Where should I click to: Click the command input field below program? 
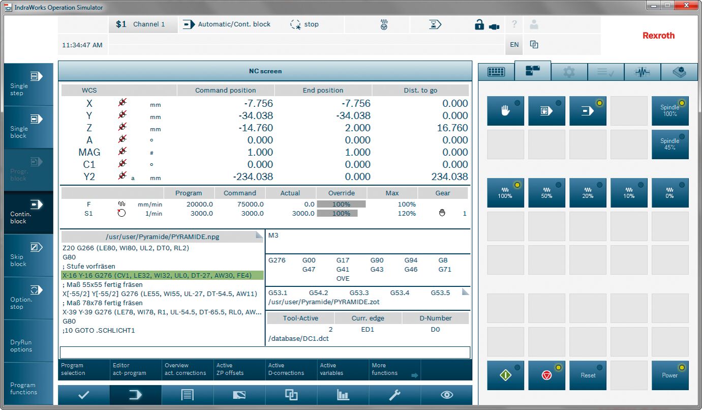click(265, 353)
